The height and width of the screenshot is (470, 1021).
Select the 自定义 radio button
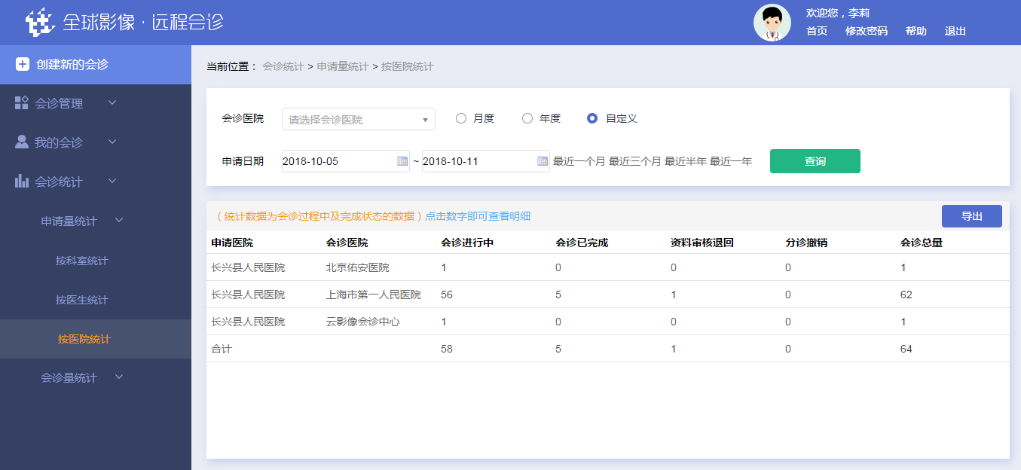coord(592,118)
